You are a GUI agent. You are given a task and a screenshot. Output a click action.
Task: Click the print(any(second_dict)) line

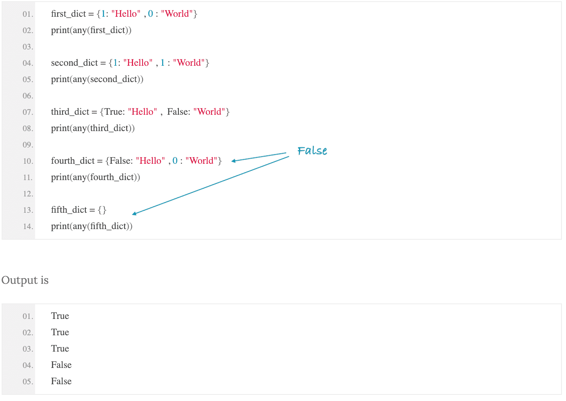tap(97, 79)
